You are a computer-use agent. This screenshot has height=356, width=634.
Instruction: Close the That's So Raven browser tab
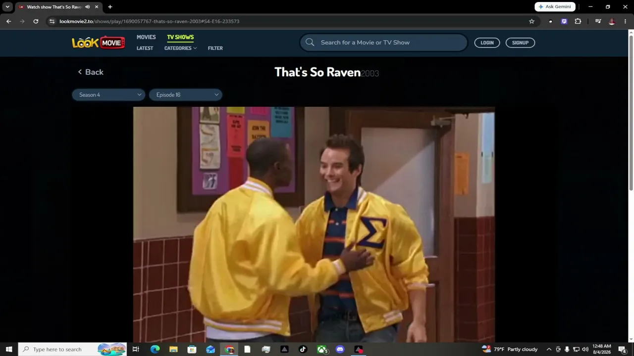point(97,7)
